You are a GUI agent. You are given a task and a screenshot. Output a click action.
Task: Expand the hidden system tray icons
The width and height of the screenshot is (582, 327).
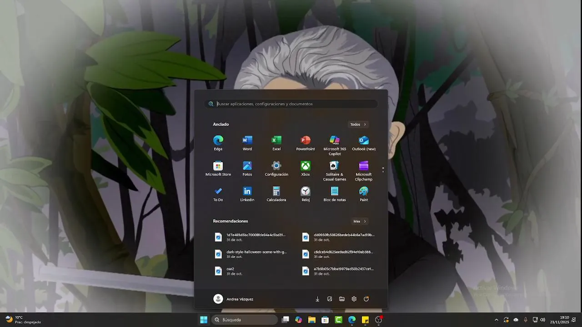[x=496, y=320]
